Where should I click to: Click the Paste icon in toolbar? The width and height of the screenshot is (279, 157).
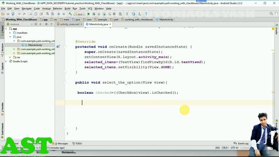pyautogui.click(x=41, y=14)
